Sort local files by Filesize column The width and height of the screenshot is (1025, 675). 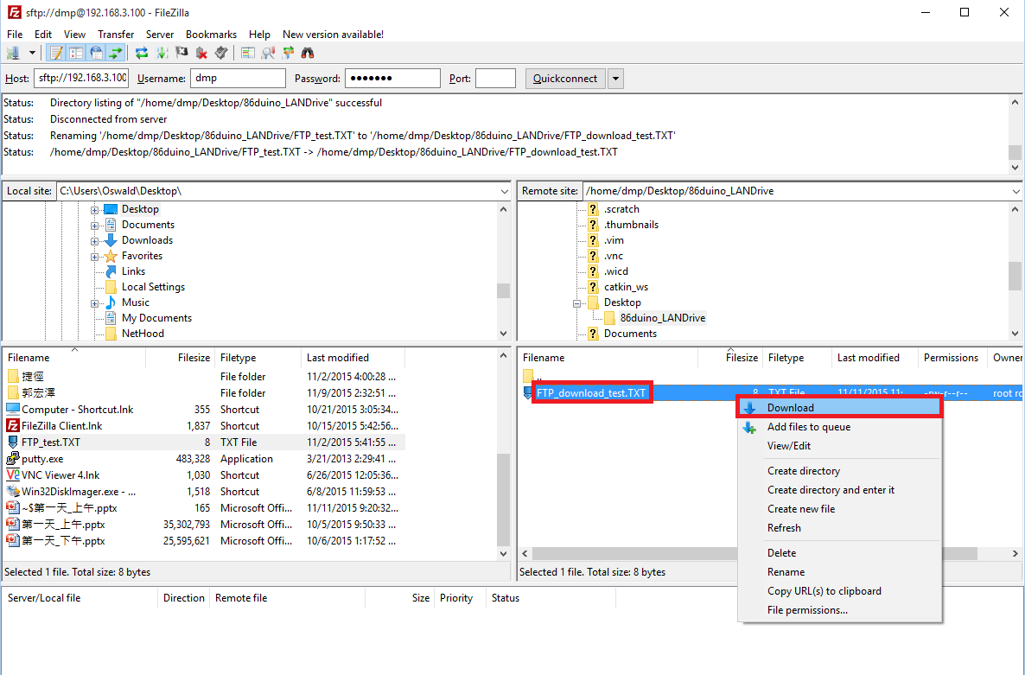coord(179,358)
